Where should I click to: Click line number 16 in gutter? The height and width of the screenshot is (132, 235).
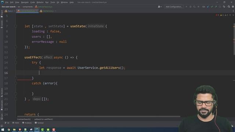pyautogui.click(x=6, y=73)
